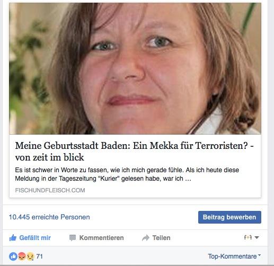Click the Teilen share arrow icon
The image size is (274, 266).
[x=146, y=238]
